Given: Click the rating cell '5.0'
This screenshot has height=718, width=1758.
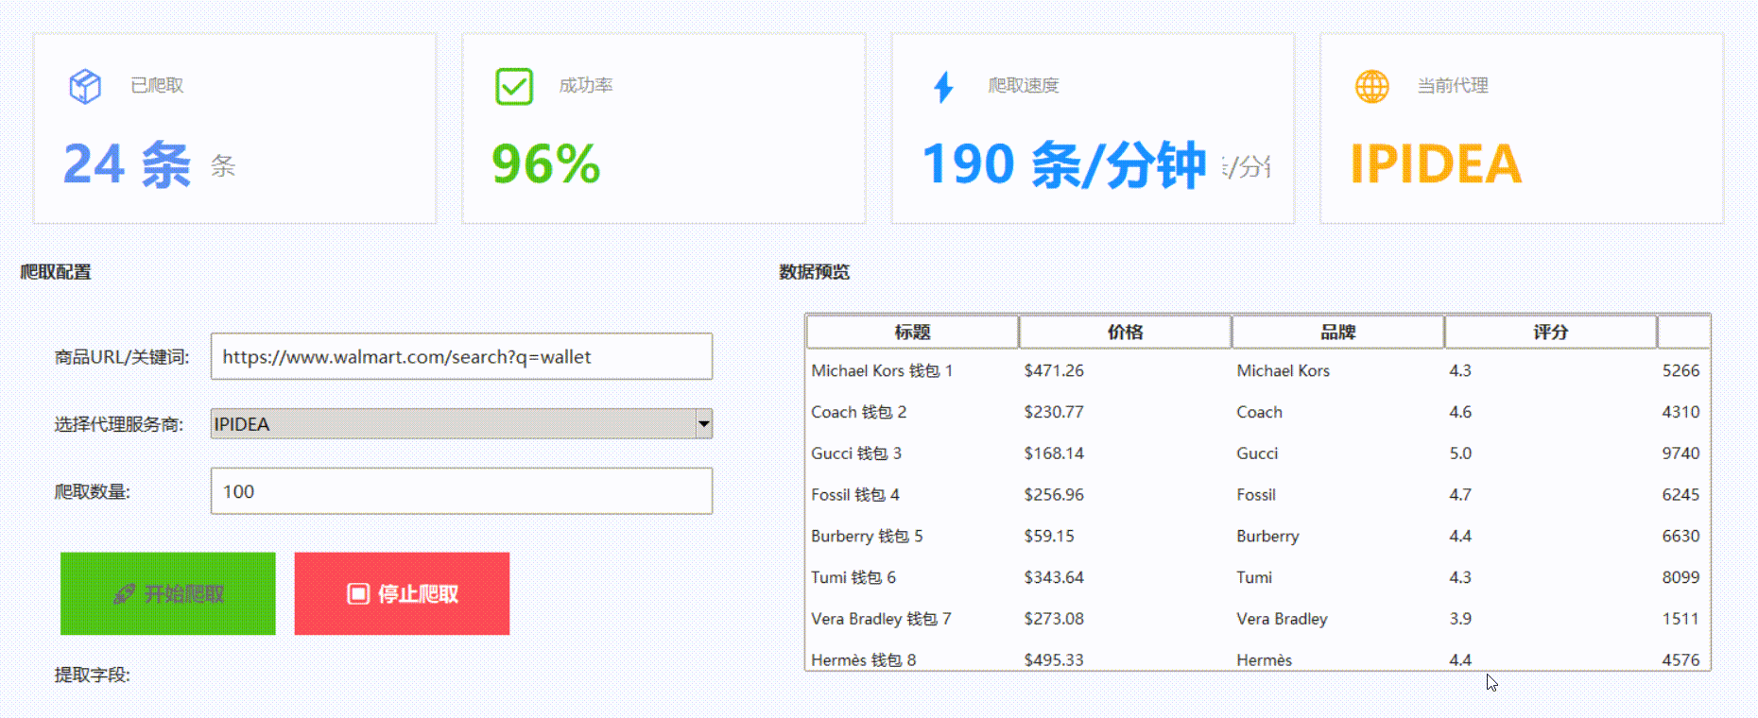Looking at the screenshot, I should (x=1460, y=453).
